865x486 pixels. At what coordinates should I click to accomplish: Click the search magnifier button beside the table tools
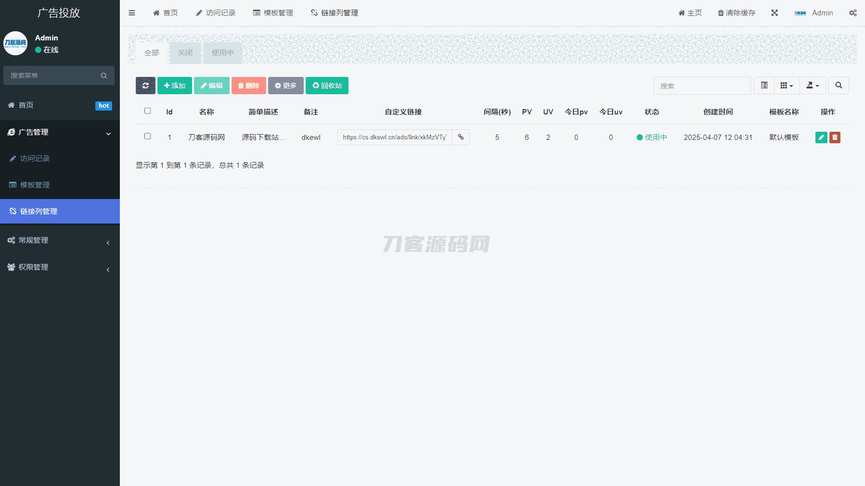839,86
